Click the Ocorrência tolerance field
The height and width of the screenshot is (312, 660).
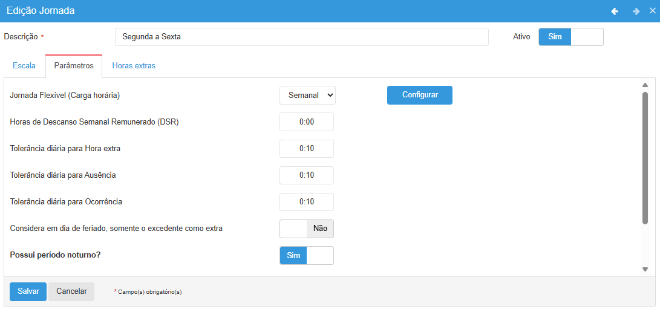(306, 202)
